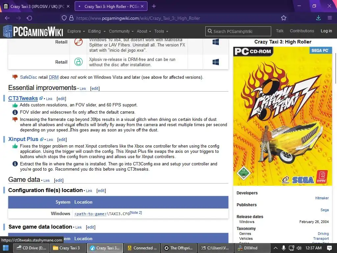Click the Hitmaker developer link
The height and width of the screenshot is (253, 337).
(322, 198)
